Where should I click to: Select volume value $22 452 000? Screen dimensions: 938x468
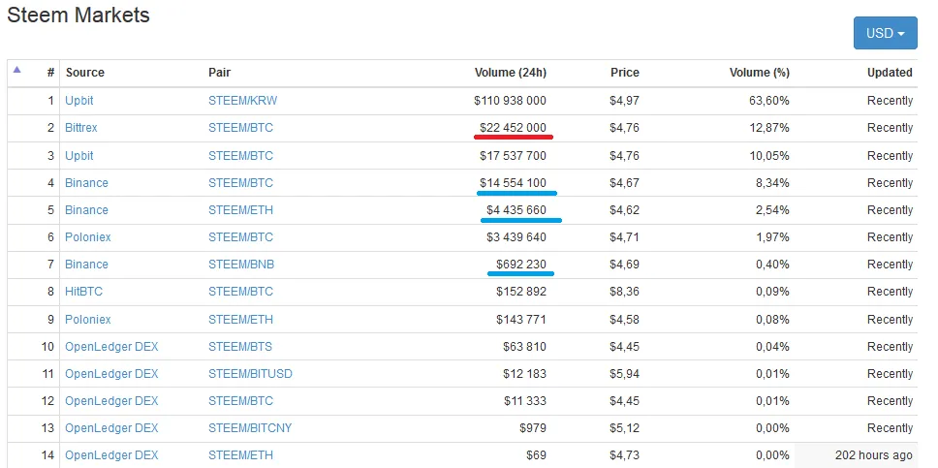click(x=514, y=128)
